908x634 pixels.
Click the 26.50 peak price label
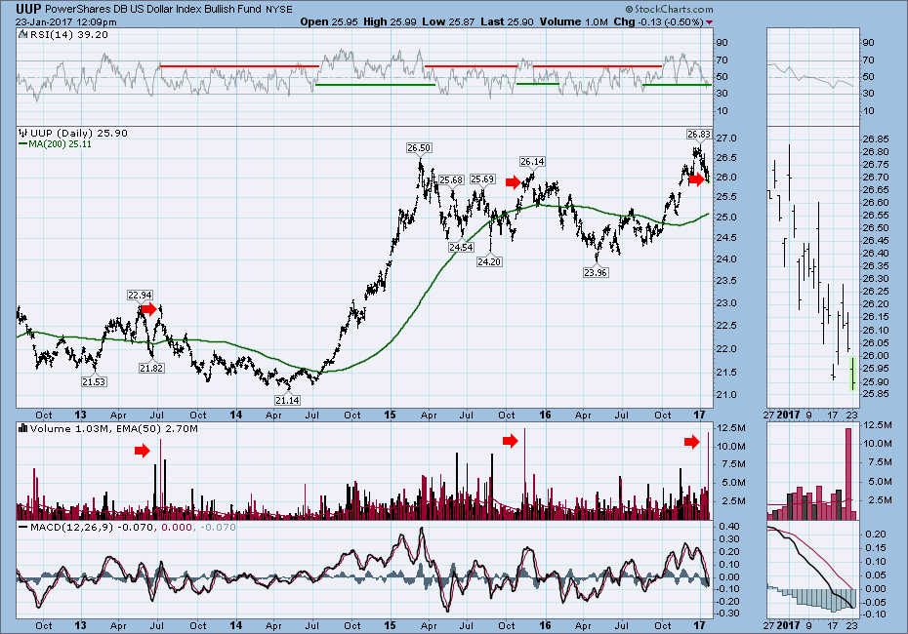pyautogui.click(x=419, y=148)
